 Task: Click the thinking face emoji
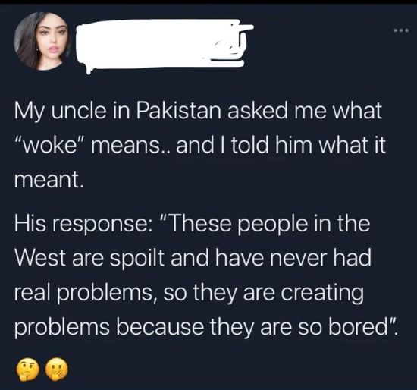28,369
